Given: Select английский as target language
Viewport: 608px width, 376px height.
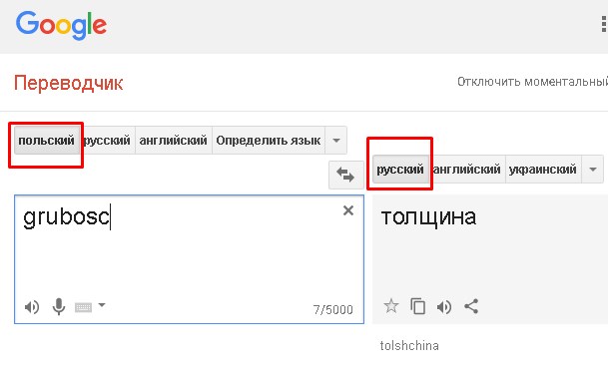Looking at the screenshot, I should (x=467, y=170).
